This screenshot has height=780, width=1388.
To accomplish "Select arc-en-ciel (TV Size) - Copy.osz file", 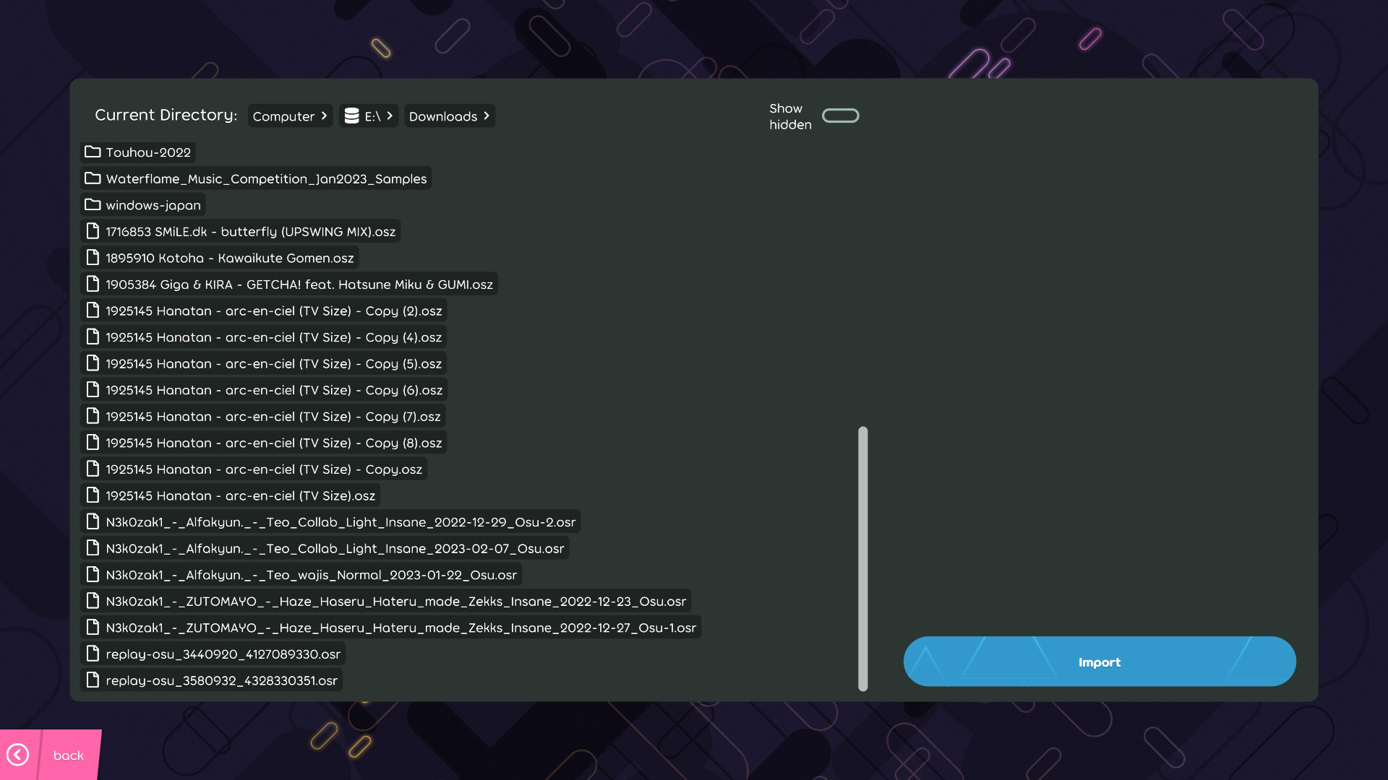I will coord(254,469).
